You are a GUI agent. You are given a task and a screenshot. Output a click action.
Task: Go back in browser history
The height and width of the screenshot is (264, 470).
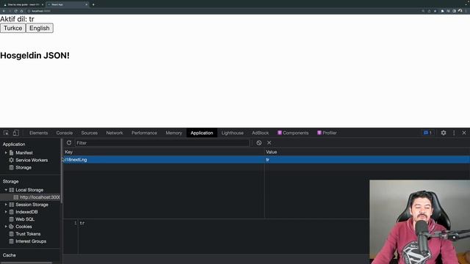[4, 11]
